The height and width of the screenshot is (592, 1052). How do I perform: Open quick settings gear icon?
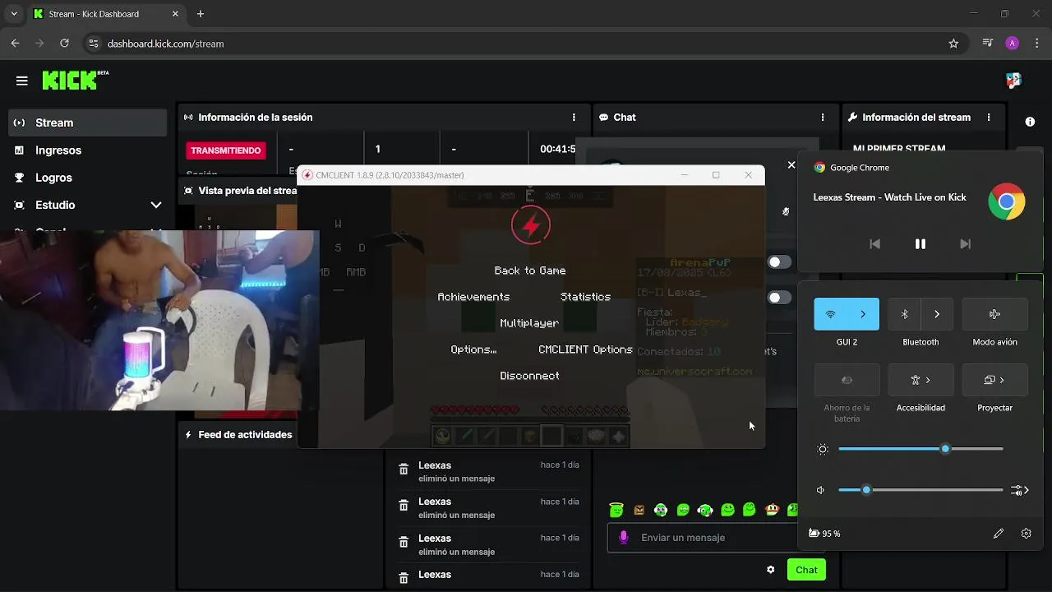1026,534
